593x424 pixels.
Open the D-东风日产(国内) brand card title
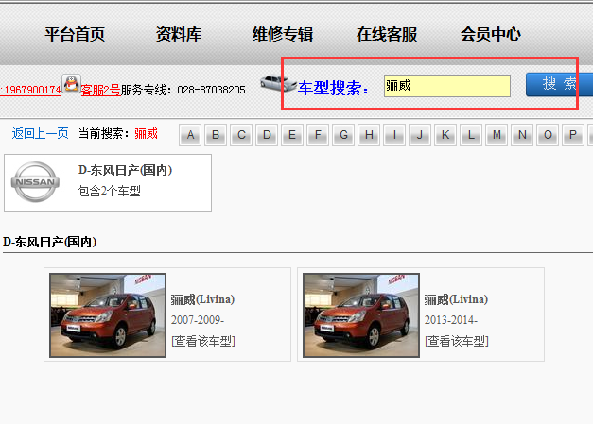125,170
